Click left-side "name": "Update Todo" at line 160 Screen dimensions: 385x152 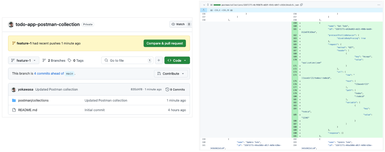pyautogui.click(x=249, y=142)
